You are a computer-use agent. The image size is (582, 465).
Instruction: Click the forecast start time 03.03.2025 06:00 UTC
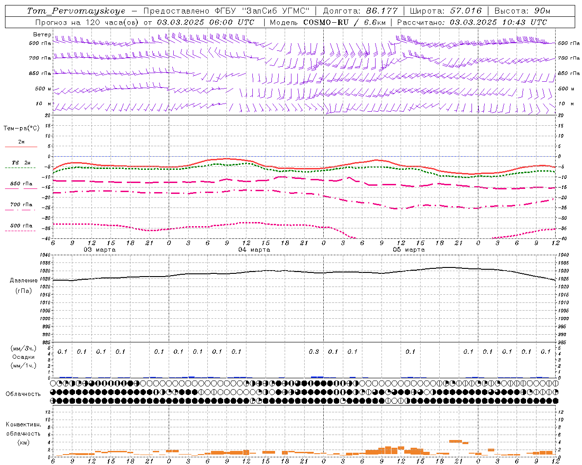click(206, 22)
